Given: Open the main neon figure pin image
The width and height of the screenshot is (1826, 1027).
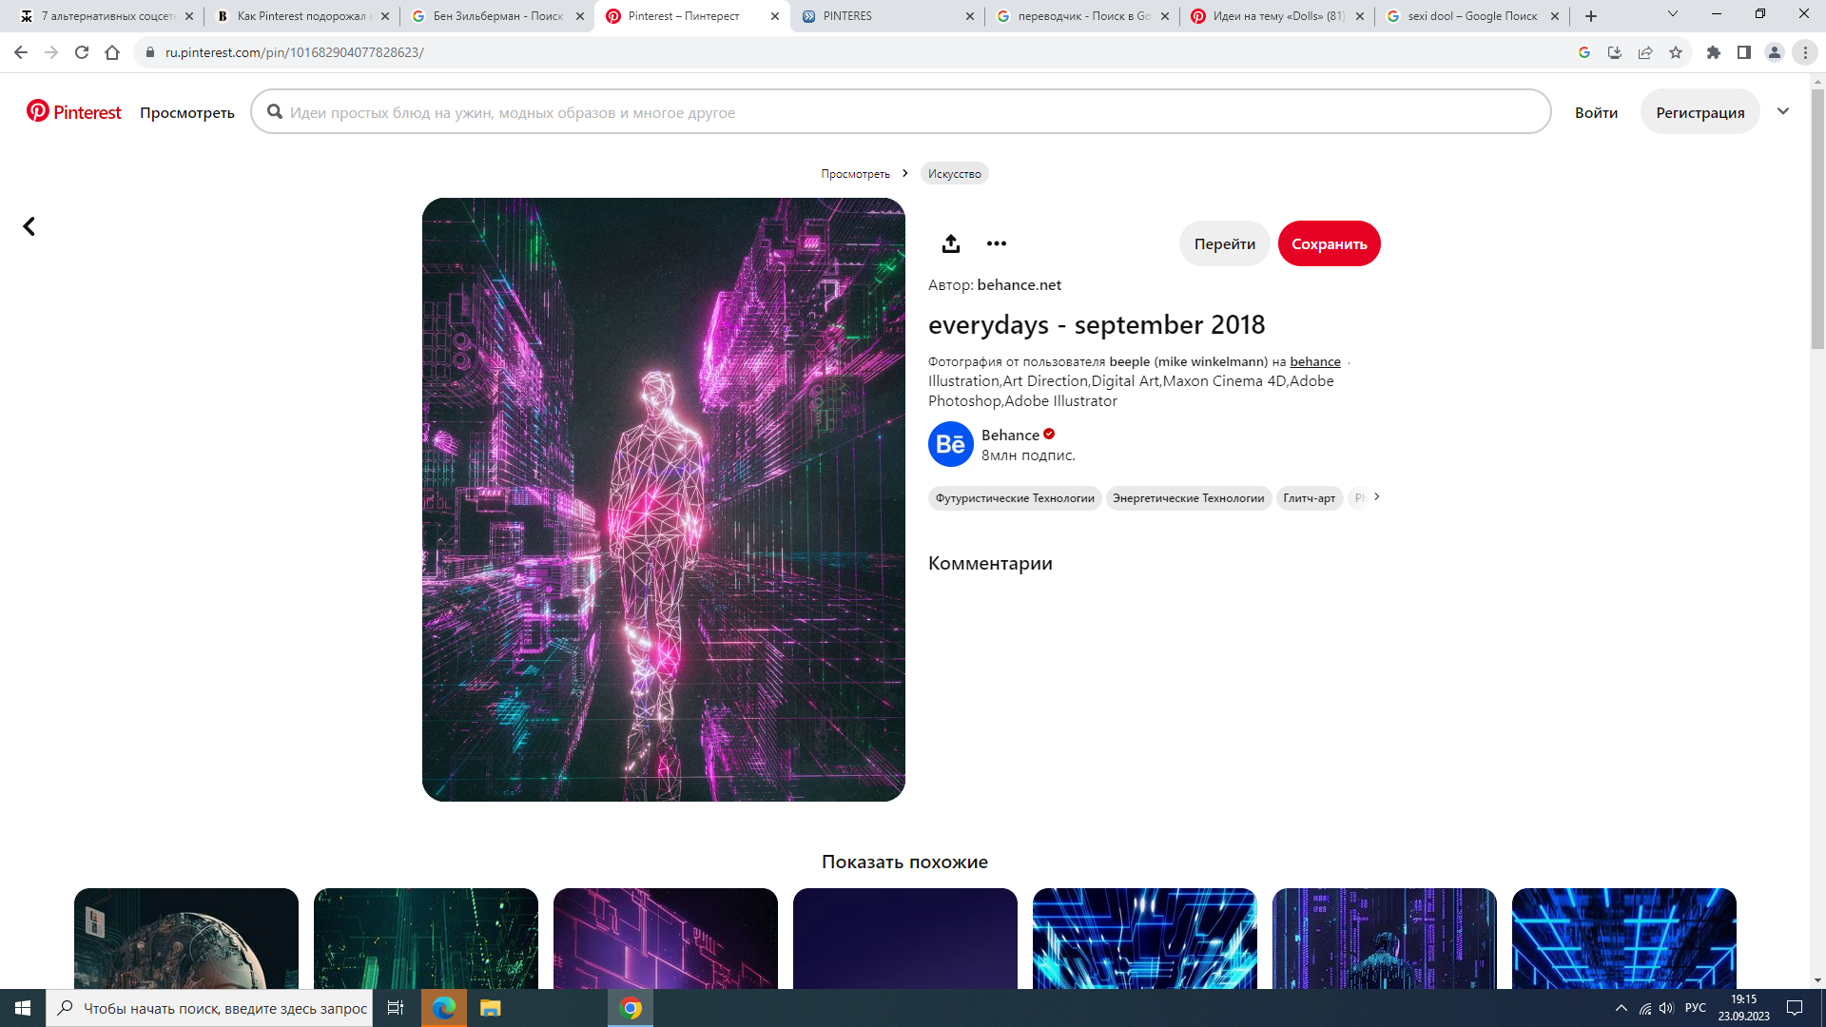Looking at the screenshot, I should point(663,499).
